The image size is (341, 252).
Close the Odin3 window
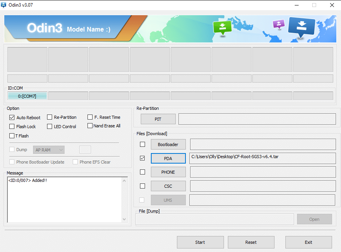332,5
